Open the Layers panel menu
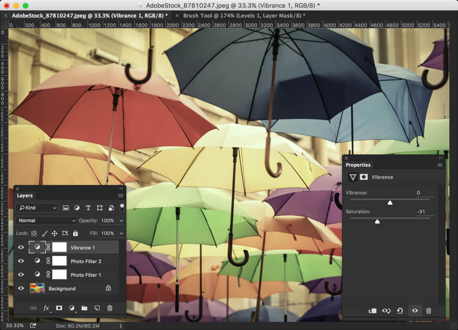This screenshot has height=330, width=458. 121,195
